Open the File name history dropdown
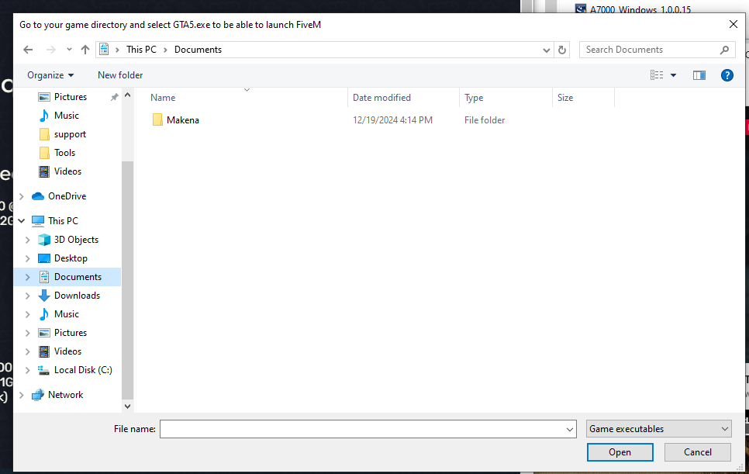This screenshot has width=749, height=474. coord(570,429)
